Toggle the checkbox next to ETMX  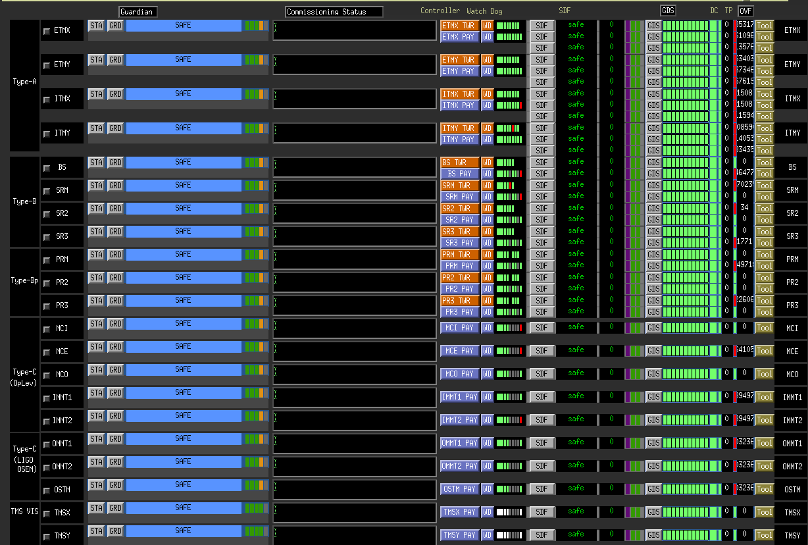(47, 31)
